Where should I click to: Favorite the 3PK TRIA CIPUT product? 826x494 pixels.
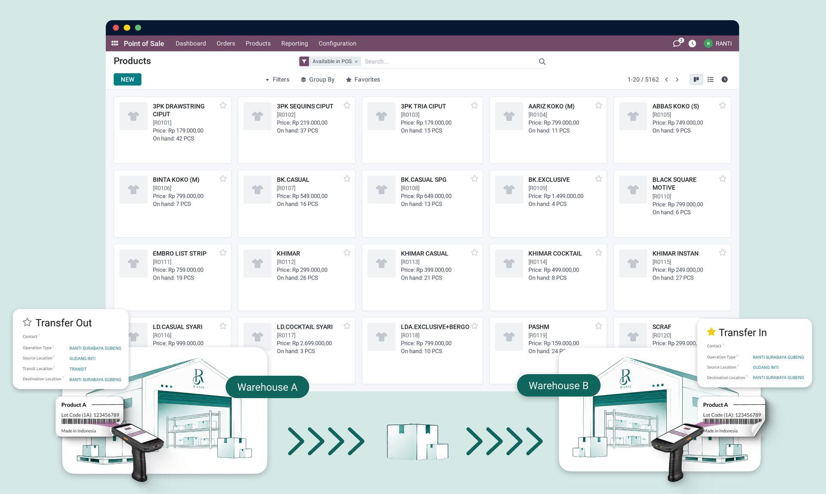[x=475, y=105]
